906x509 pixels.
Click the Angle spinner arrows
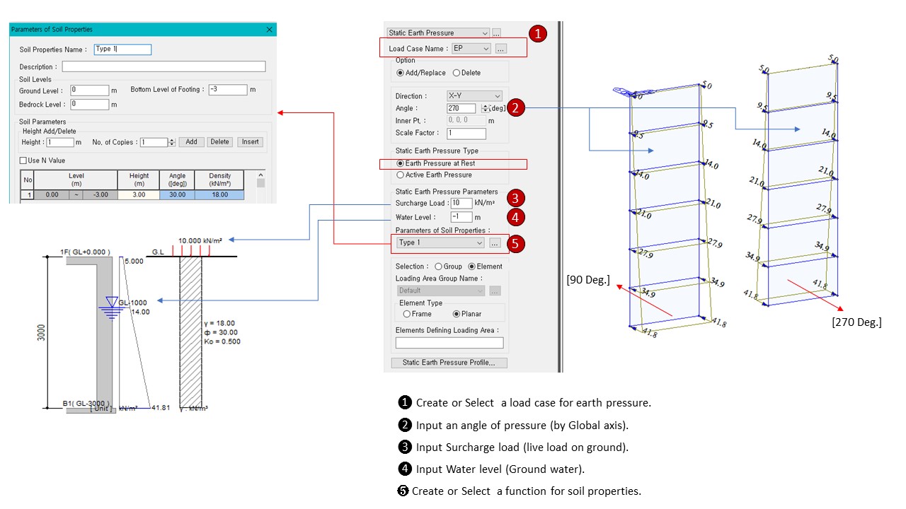485,109
